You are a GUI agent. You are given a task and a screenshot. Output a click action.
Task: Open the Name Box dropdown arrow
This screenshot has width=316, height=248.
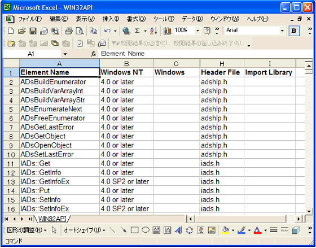(x=65, y=54)
